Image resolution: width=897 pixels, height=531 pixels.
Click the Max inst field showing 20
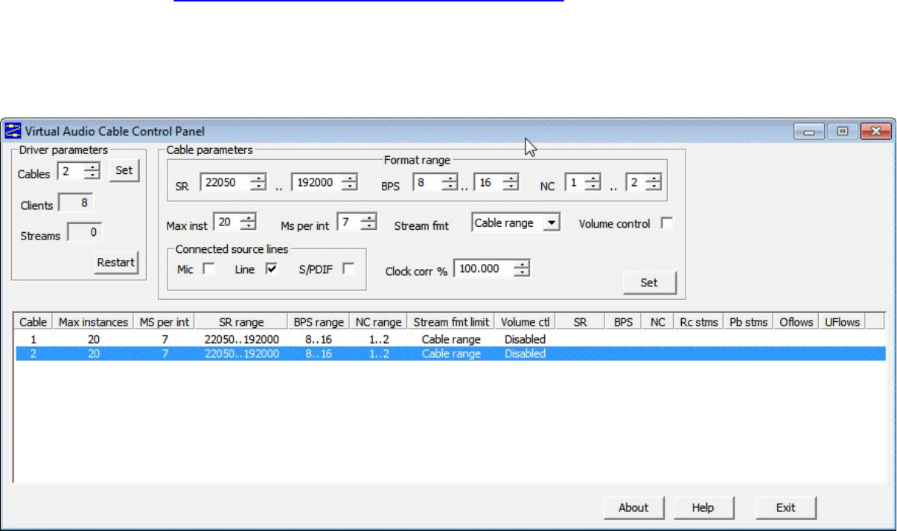click(227, 222)
